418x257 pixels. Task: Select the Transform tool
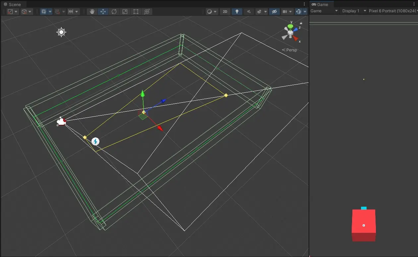147,12
